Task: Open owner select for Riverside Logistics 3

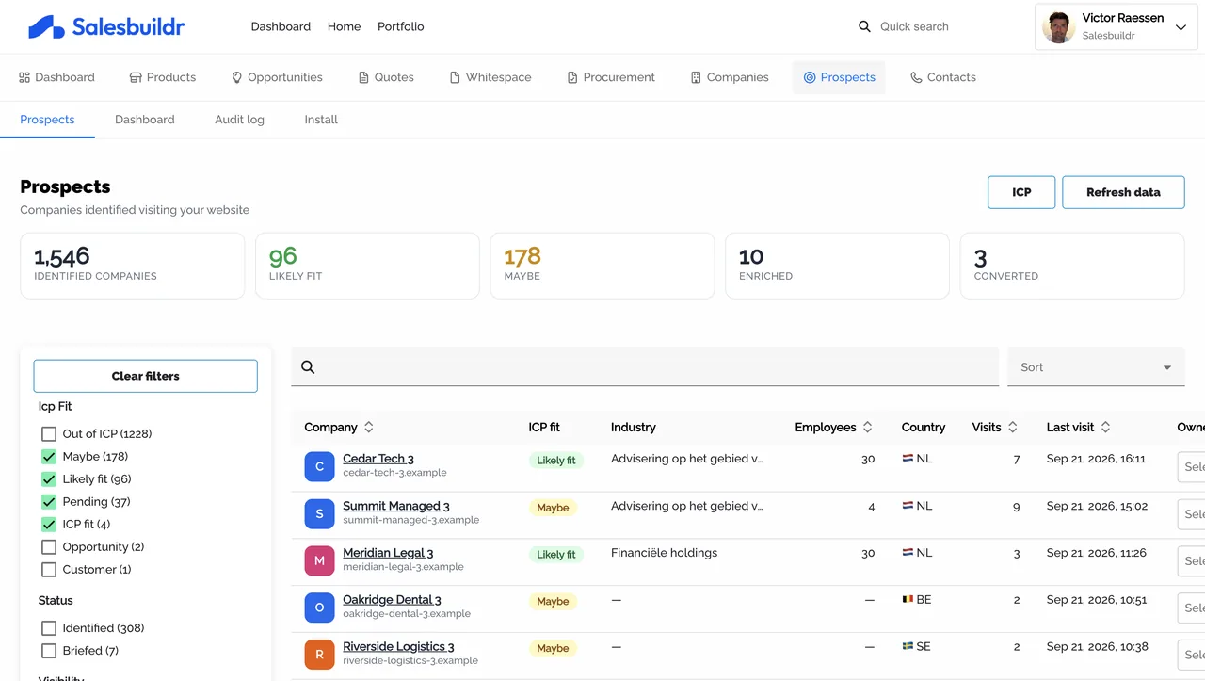Action: (1191, 656)
